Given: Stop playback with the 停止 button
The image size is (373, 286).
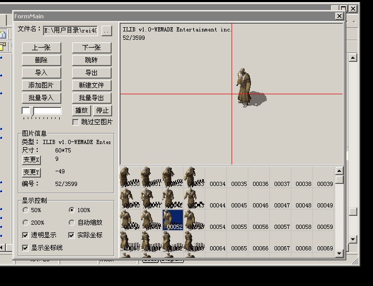Looking at the screenshot, I should click(103, 111).
